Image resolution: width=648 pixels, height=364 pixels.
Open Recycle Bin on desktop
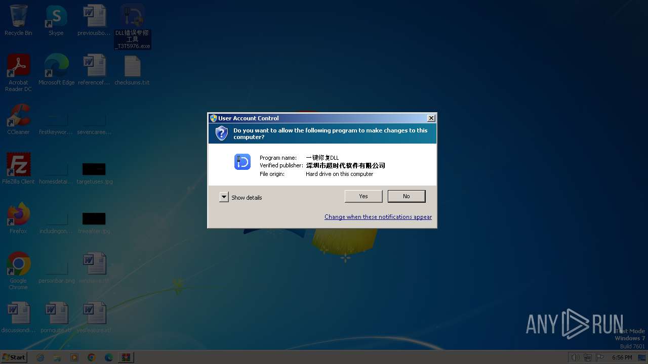click(18, 20)
